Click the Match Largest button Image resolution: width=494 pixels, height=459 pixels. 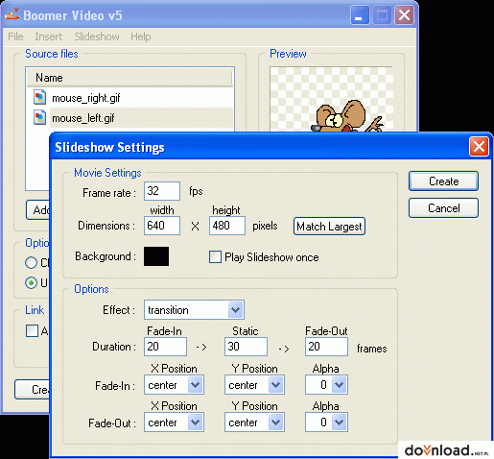(x=329, y=227)
